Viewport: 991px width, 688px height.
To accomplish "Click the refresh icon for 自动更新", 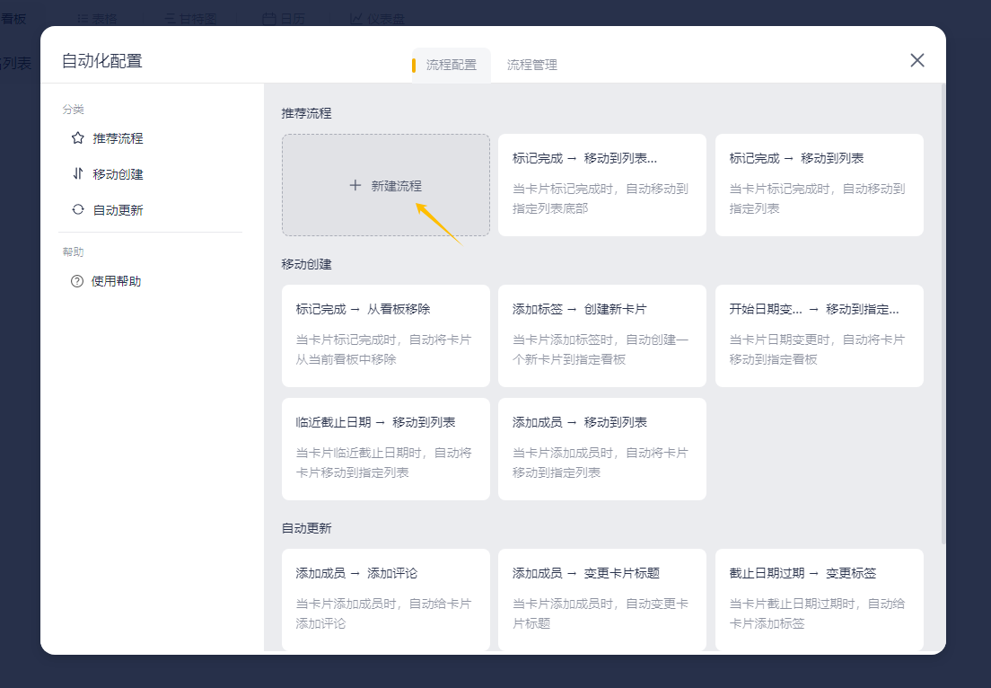I will (x=78, y=210).
